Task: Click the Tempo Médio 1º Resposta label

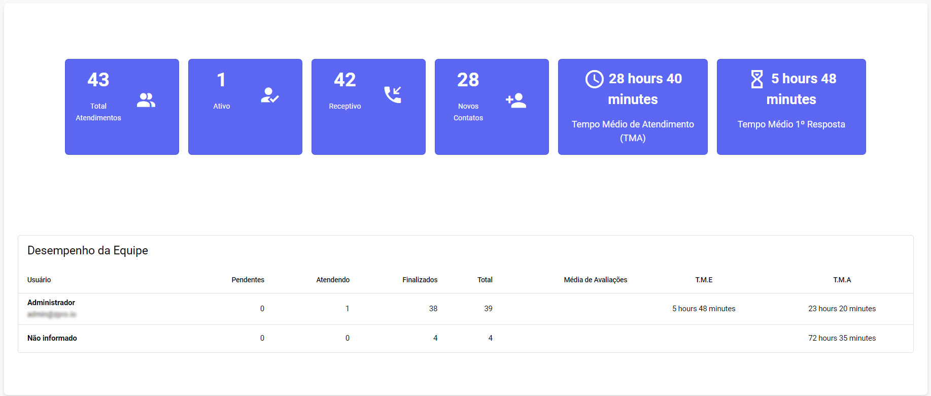Action: [791, 124]
